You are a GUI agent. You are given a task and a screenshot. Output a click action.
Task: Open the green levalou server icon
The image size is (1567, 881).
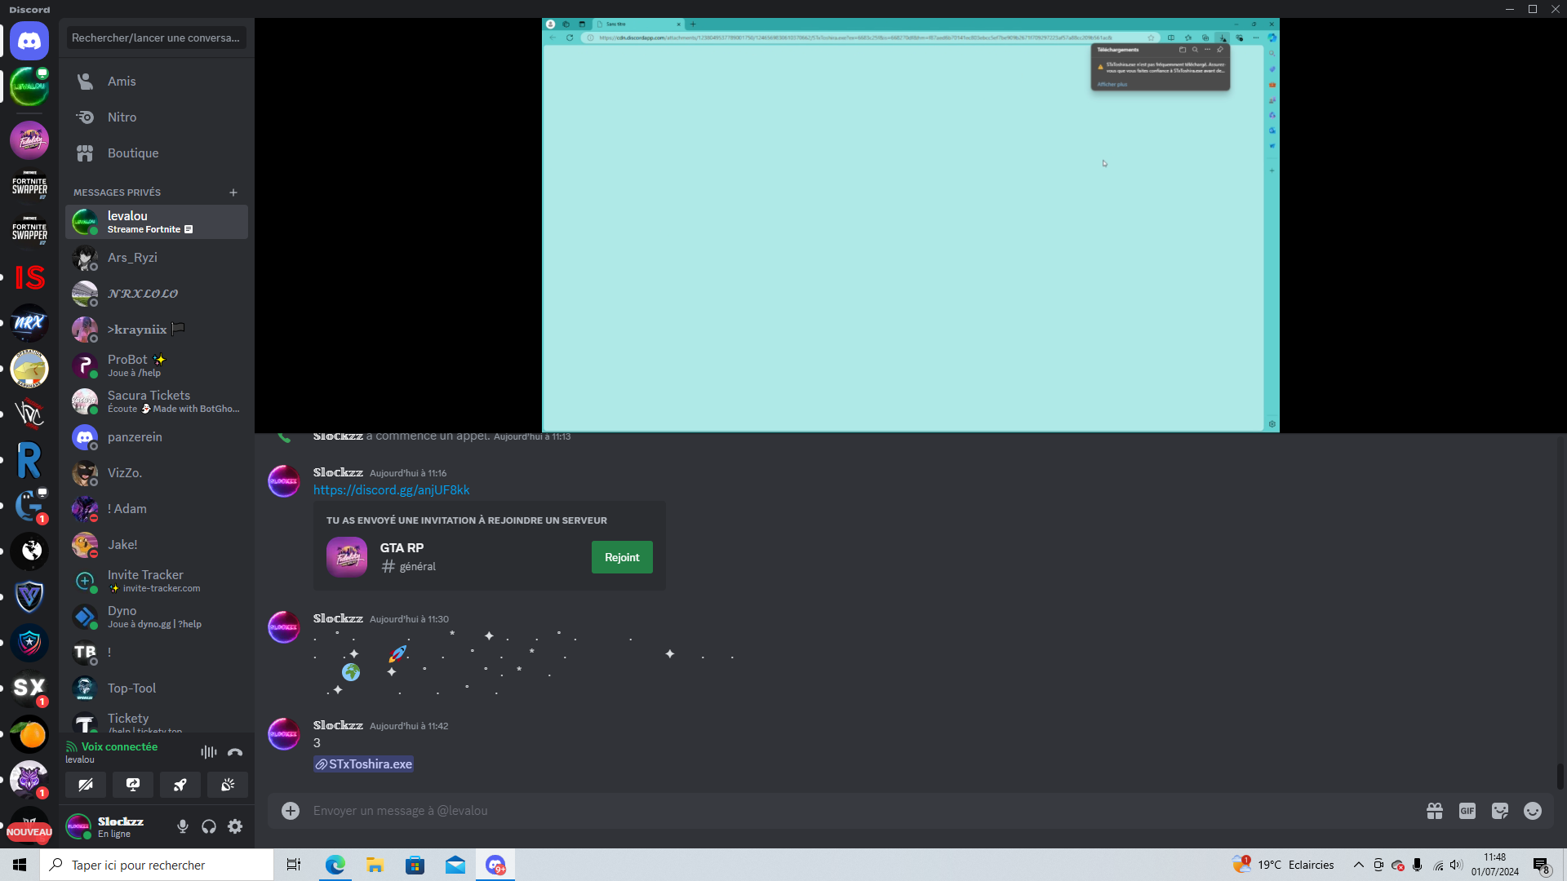pos(29,86)
